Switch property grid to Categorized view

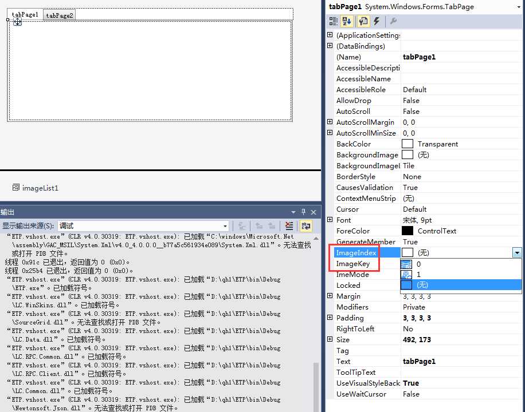(x=333, y=21)
